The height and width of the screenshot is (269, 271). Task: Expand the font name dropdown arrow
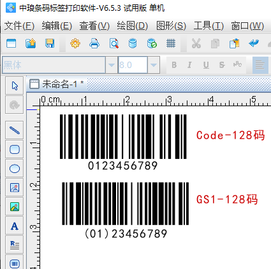pyautogui.click(x=112, y=65)
